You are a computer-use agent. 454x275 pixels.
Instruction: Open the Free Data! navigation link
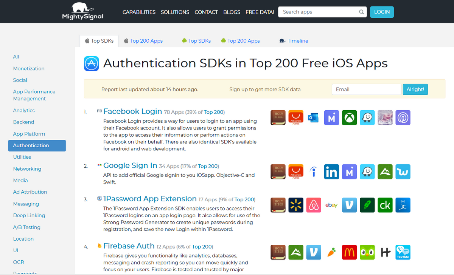(x=260, y=12)
